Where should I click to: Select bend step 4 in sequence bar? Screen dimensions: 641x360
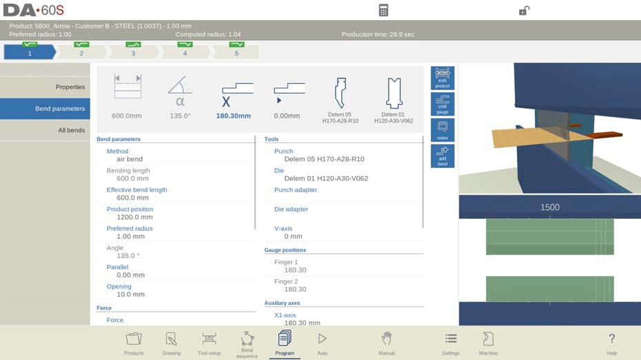point(185,52)
